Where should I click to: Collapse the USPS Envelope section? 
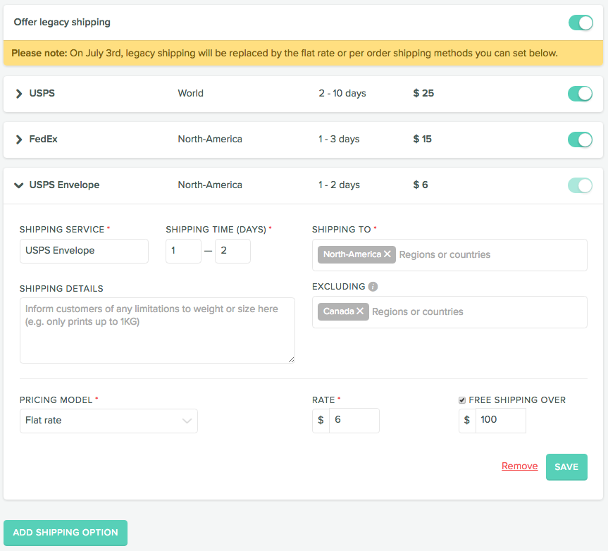[19, 185]
